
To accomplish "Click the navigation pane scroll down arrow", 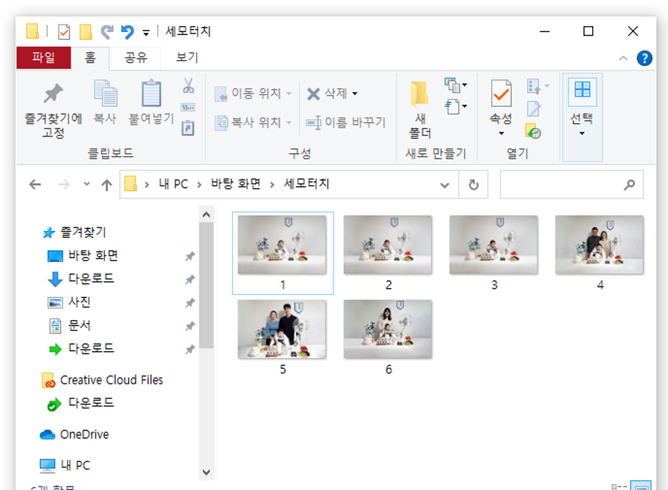I will pos(206,472).
